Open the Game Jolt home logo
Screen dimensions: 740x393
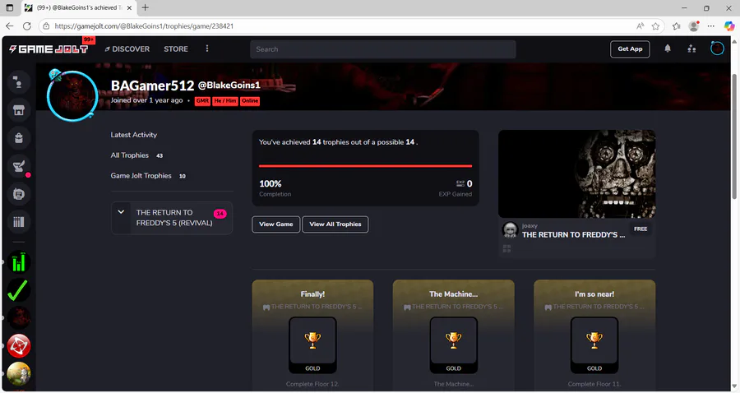[x=49, y=49]
